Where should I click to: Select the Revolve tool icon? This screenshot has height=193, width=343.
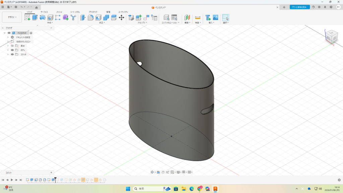point(43,17)
